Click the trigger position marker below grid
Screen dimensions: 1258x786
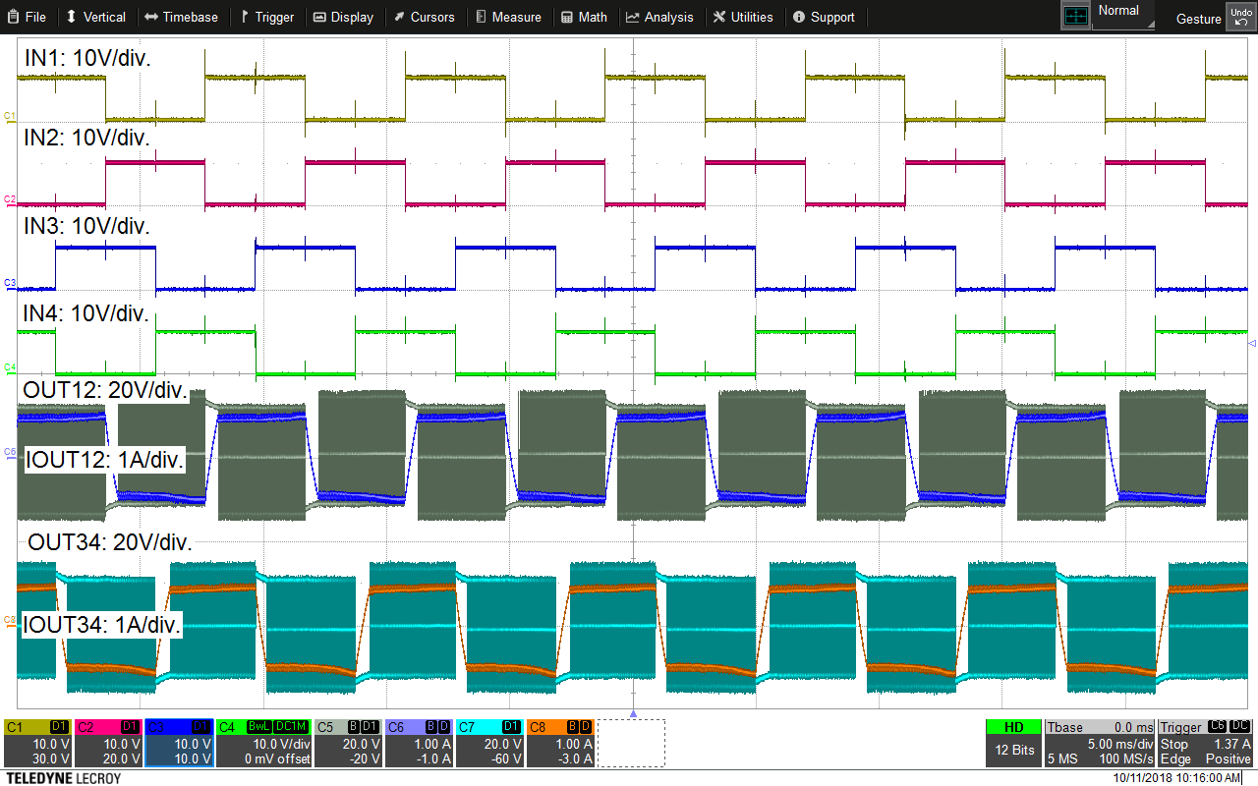(x=633, y=713)
